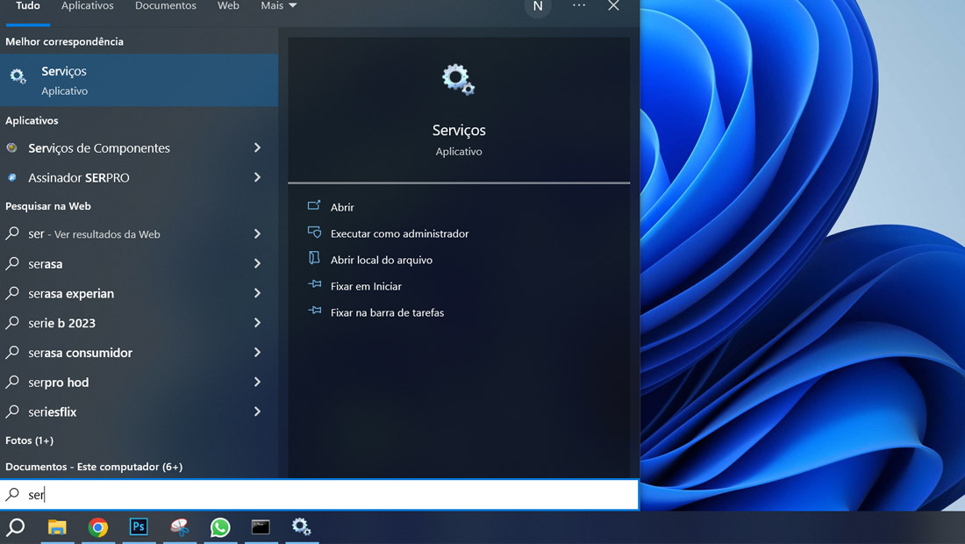965x544 pixels.
Task: Open the three-dot options menu
Action: point(579,5)
